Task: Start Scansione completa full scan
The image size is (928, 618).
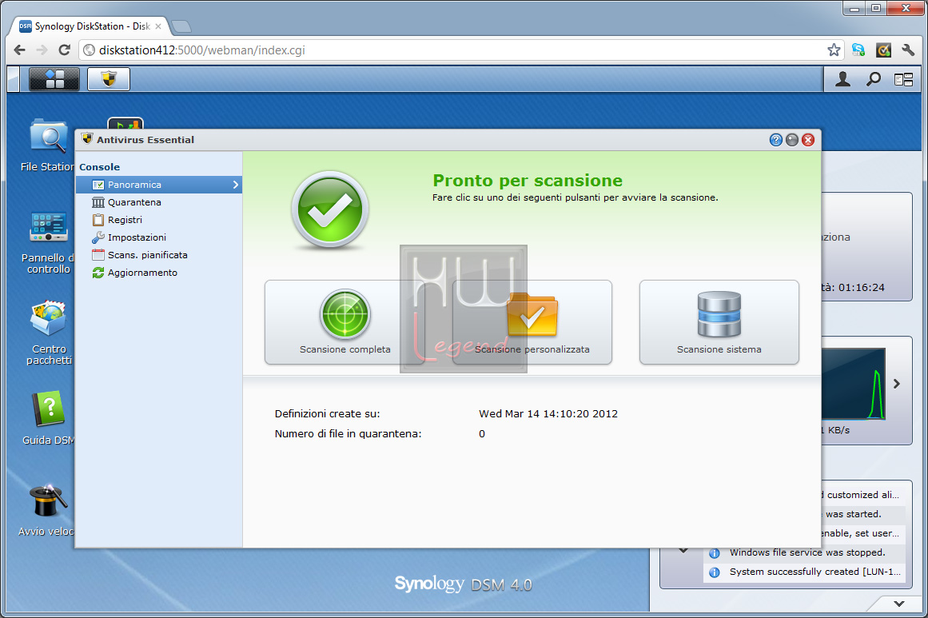Action: 345,322
